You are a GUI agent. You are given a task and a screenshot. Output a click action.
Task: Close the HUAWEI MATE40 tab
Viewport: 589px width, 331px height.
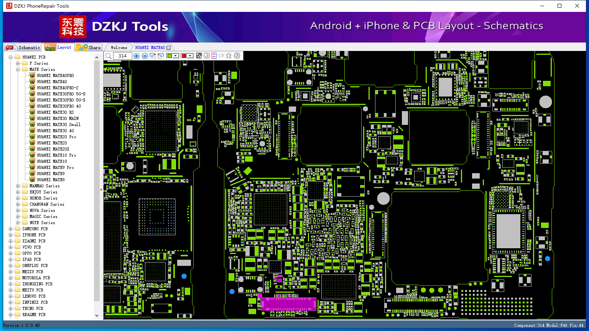[x=169, y=48]
